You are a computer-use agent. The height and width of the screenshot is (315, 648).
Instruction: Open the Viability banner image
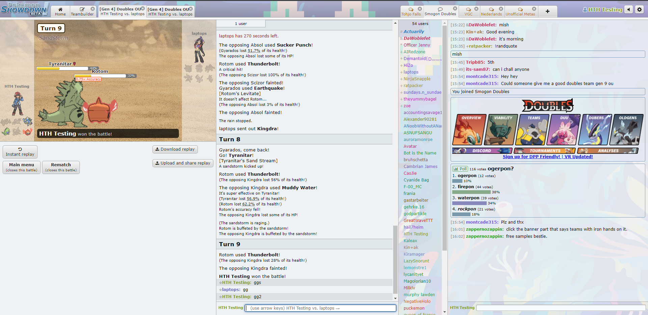501,130
